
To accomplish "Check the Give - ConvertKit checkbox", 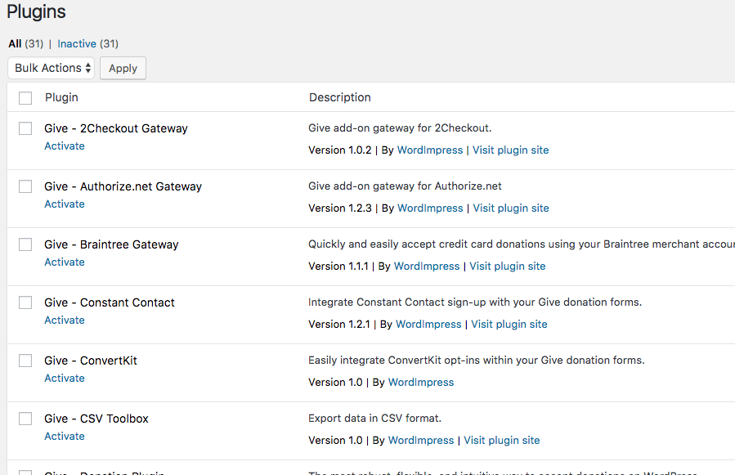I will tap(25, 361).
